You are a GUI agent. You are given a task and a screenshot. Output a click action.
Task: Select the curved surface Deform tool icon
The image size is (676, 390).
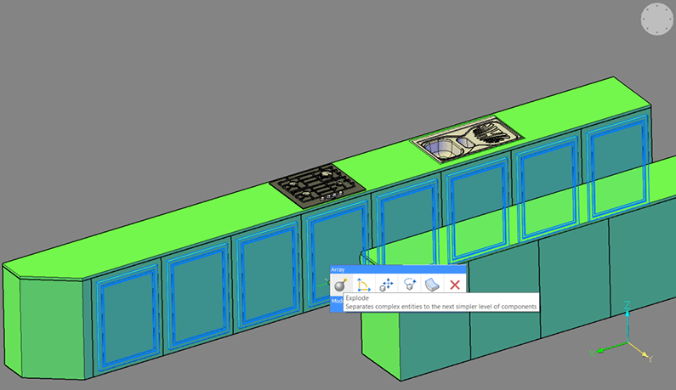pos(432,285)
